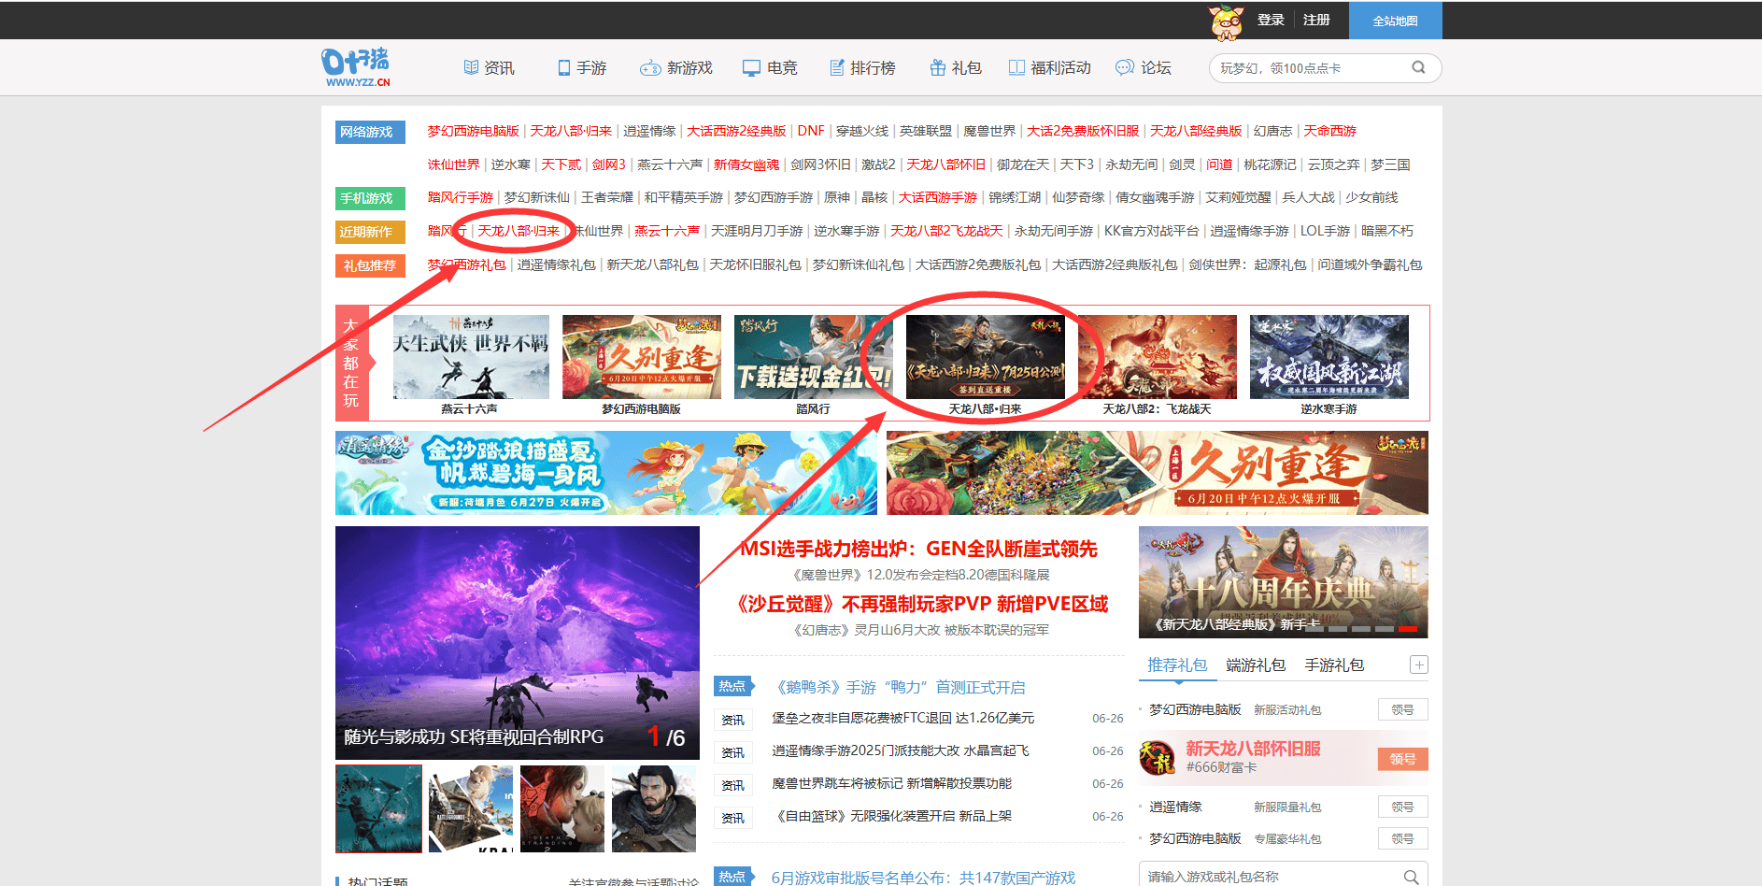
Task: Open 天龙八部·归来 link in 近期新作 row
Action: click(x=519, y=231)
